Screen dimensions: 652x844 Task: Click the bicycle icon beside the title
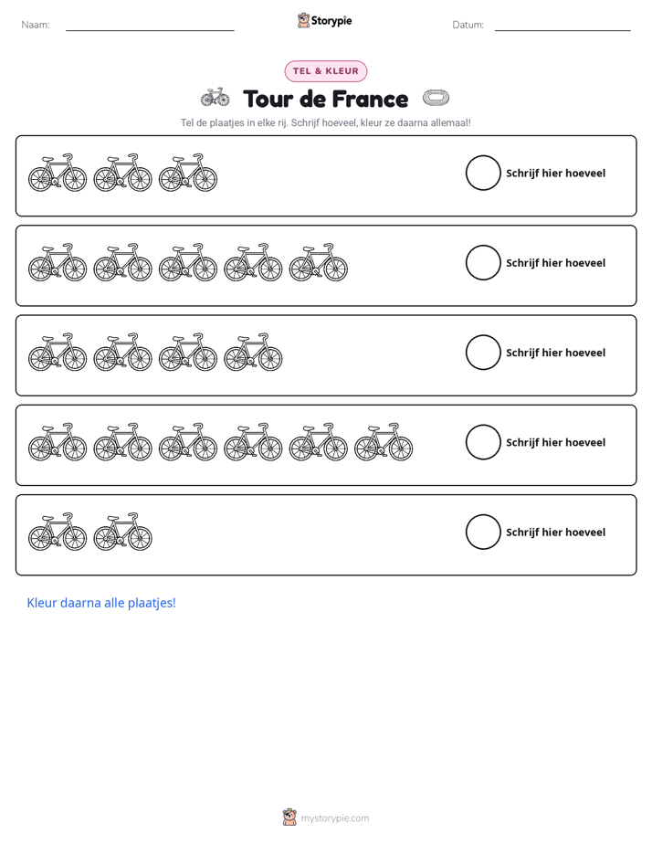[x=216, y=98]
